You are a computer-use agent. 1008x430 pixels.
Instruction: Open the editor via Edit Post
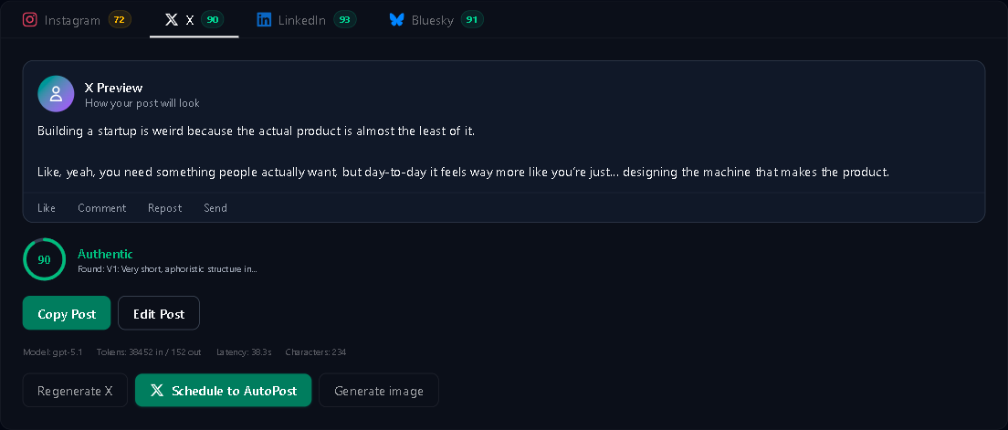coord(159,313)
